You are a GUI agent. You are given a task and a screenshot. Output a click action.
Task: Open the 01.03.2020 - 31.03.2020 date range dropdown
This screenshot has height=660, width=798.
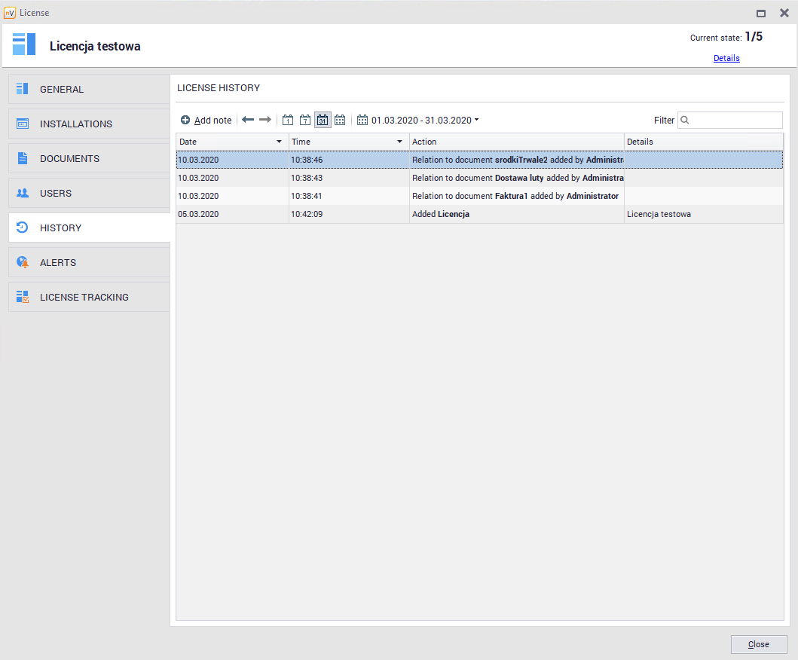[x=418, y=121]
